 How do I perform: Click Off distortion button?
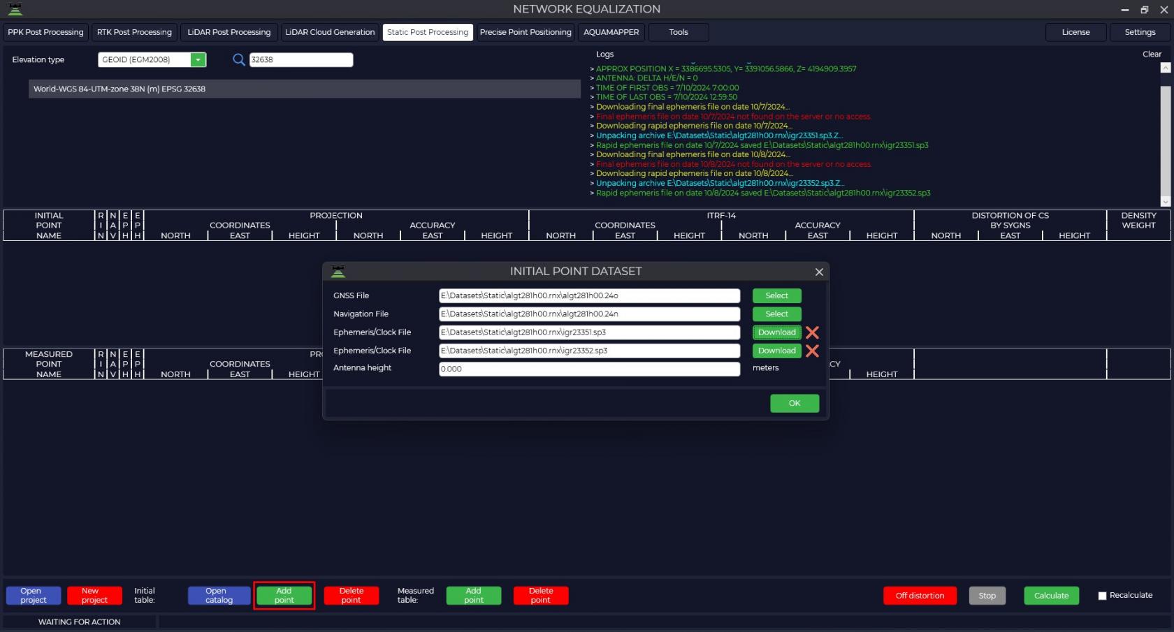tap(920, 596)
